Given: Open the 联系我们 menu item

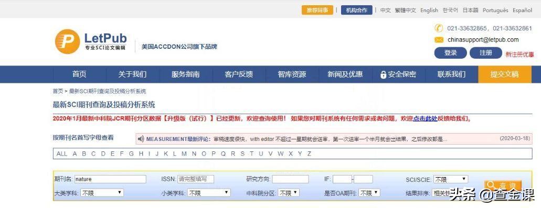Looking at the screenshot, I should tap(451, 74).
